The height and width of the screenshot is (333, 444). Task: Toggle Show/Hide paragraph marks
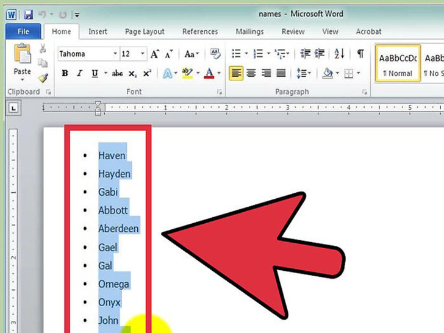pyautogui.click(x=360, y=54)
